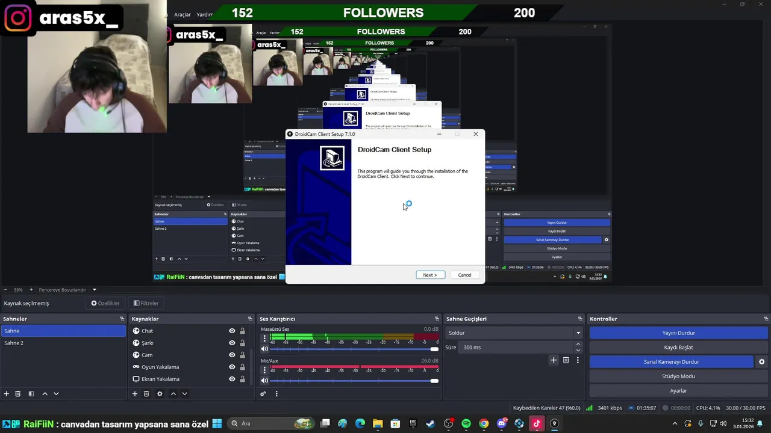
Task: Enable Stüdyo Modu
Action: [678, 376]
